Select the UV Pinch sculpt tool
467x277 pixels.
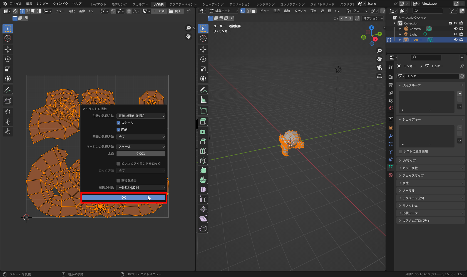[8, 131]
